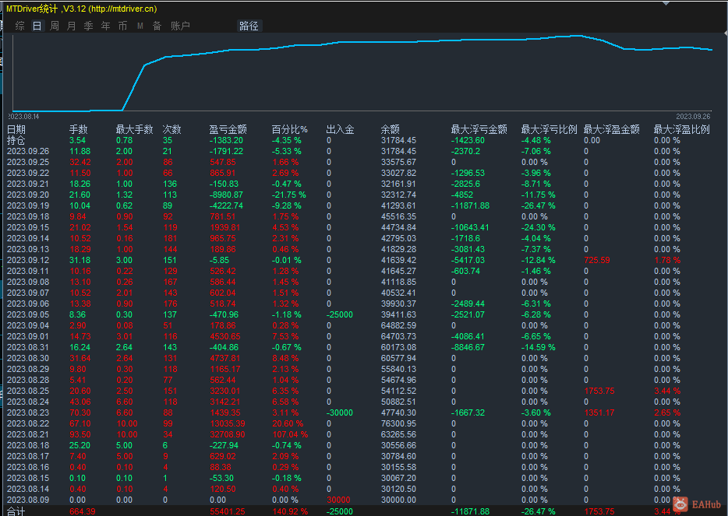Click the 最大浮亏金额 column header
Screen dimensions: 728x516
(479, 129)
